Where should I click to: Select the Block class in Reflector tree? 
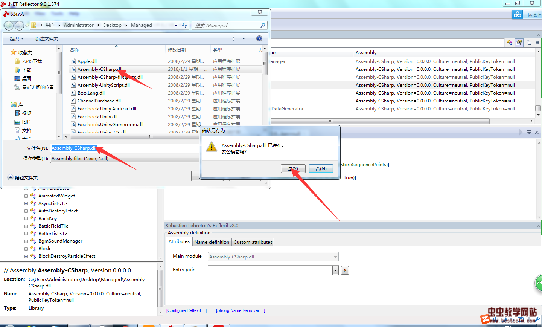pyautogui.click(x=44, y=248)
